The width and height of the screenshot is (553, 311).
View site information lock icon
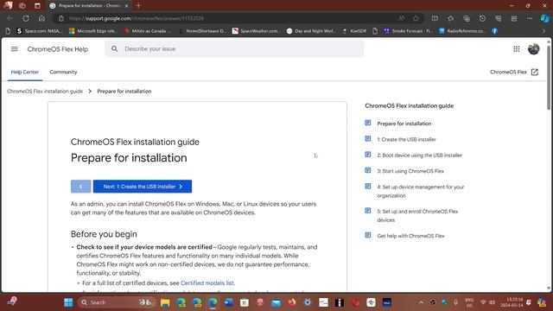61,18
